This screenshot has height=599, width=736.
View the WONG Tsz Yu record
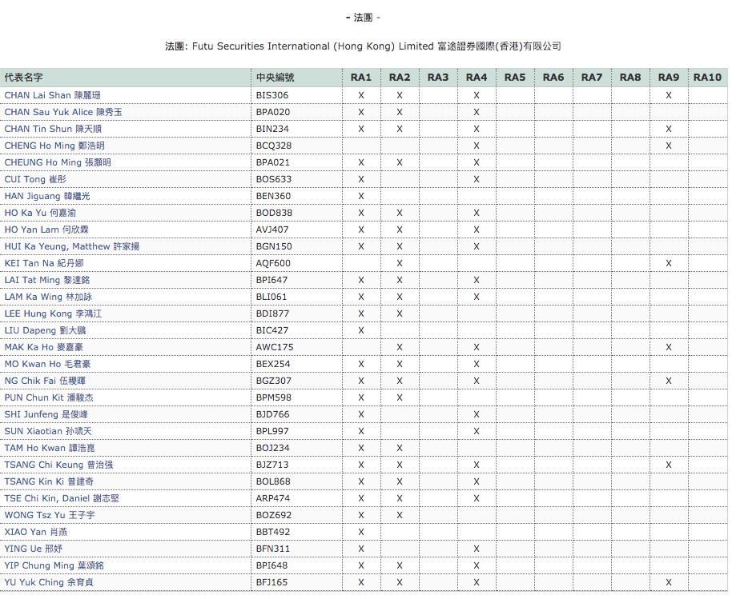tap(50, 516)
